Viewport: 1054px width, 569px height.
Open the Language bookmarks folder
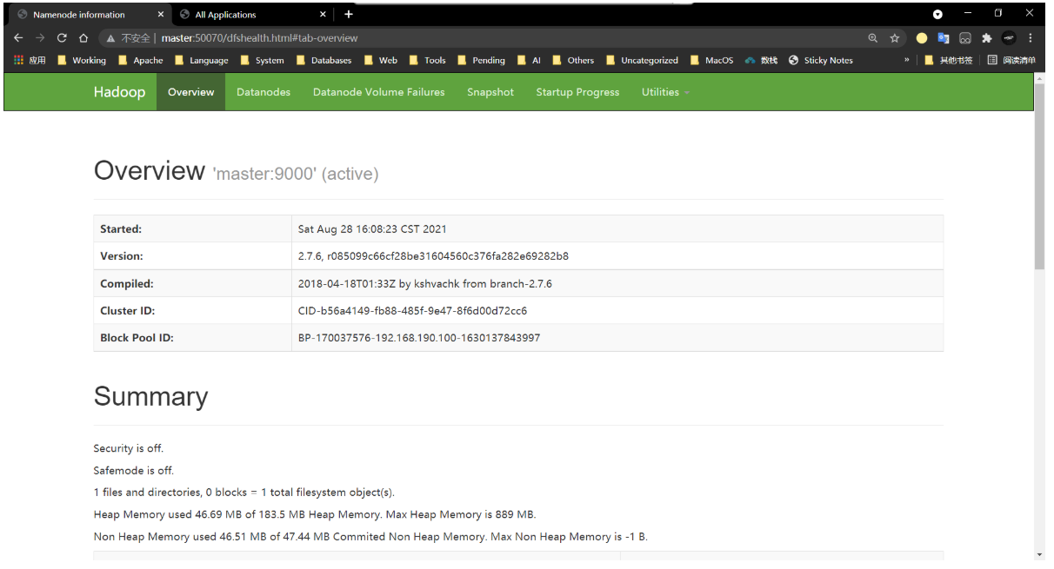pos(202,60)
